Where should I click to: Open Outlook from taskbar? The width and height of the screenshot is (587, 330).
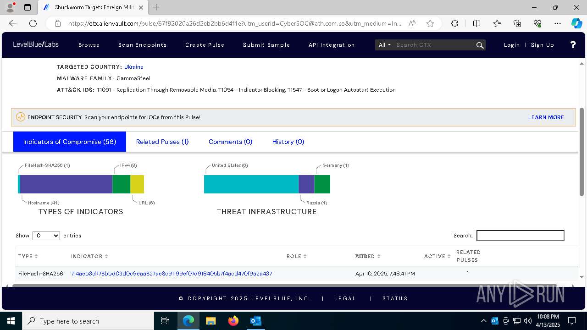coord(255,321)
